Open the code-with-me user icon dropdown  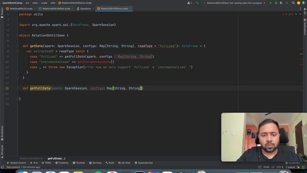pyautogui.click(x=189, y=3)
